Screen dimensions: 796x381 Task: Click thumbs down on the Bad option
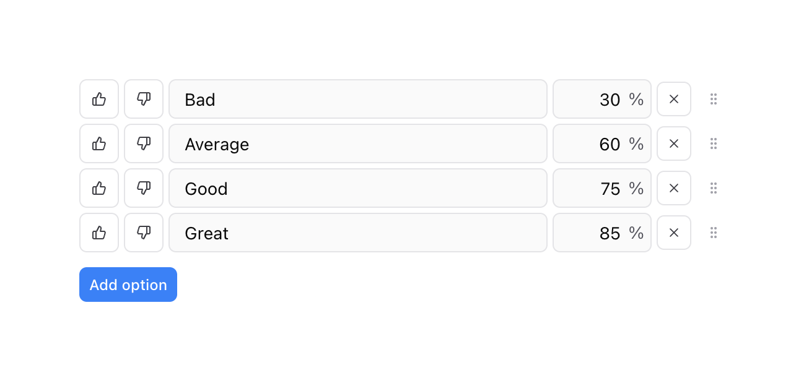[144, 99]
